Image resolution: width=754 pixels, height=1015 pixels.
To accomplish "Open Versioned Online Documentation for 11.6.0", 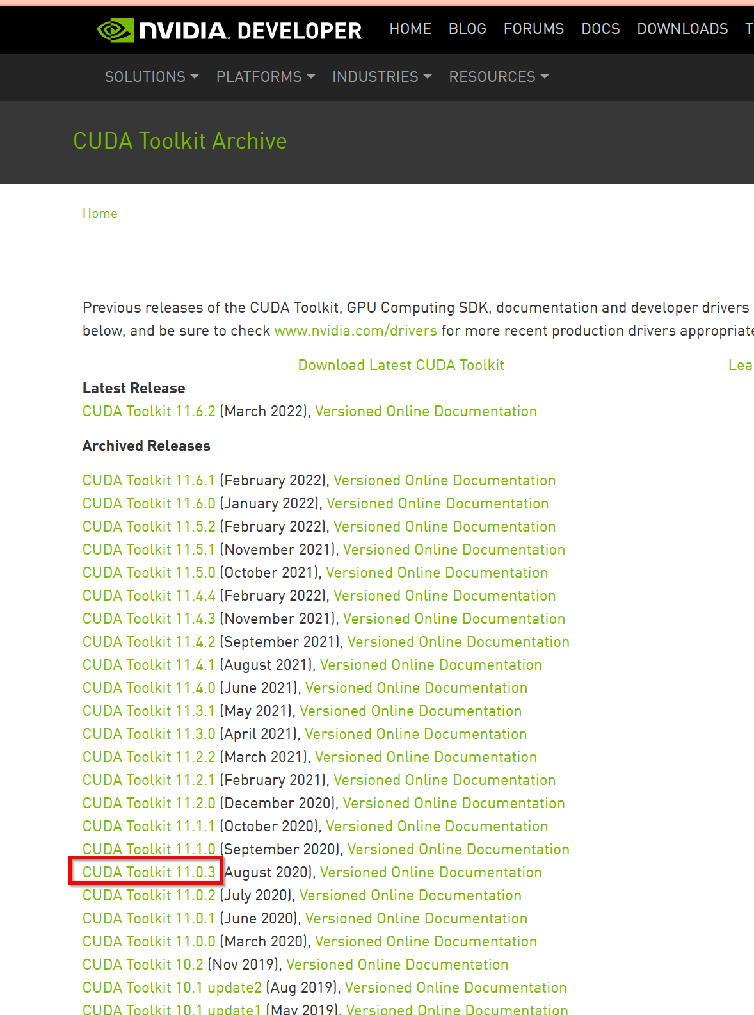I will (438, 503).
